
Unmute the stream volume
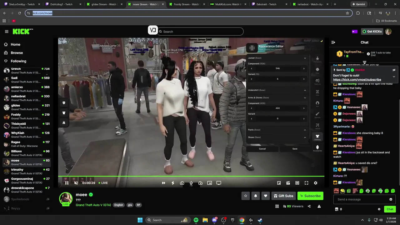(x=76, y=183)
